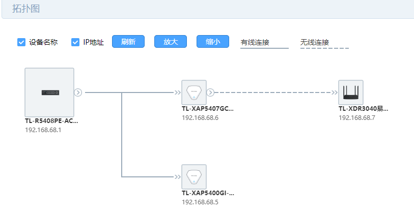Click the 拓扑图 panel title

(x=26, y=9)
